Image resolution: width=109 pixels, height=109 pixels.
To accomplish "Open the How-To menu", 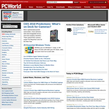I will tap(50, 7).
